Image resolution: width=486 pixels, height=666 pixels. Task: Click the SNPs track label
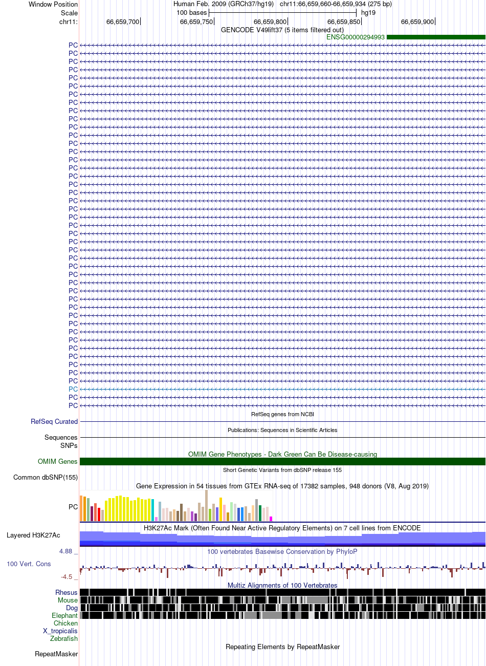pyautogui.click(x=69, y=445)
